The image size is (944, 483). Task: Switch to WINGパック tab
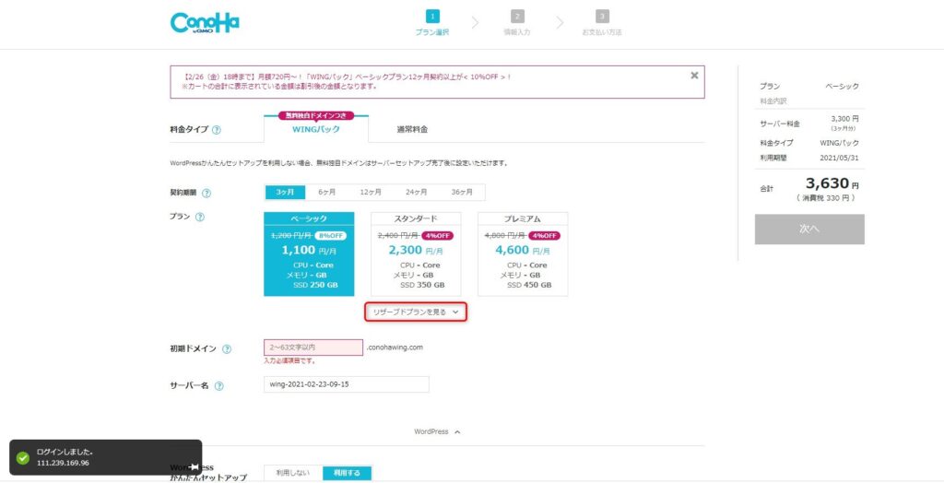[x=316, y=128]
